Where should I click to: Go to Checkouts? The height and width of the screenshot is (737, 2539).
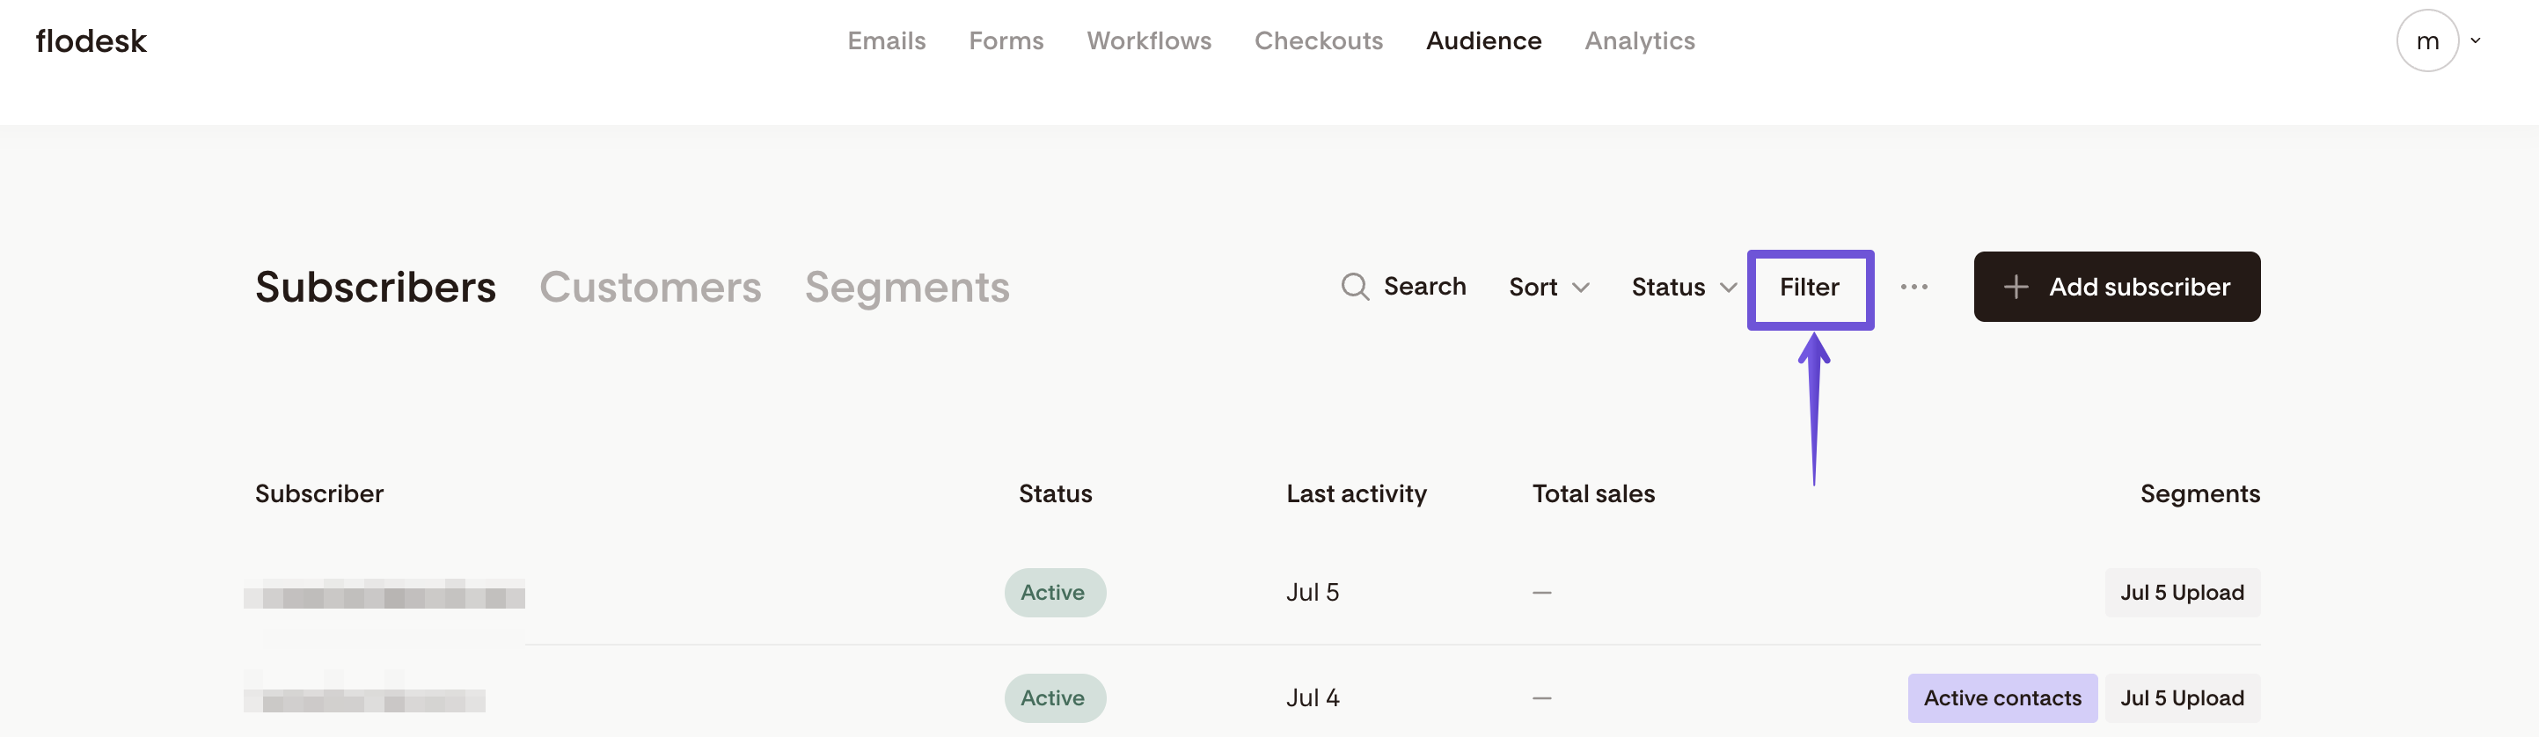pyautogui.click(x=1318, y=40)
